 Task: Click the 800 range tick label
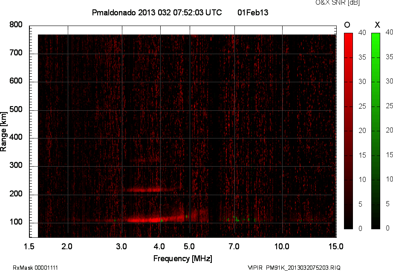coord(16,25)
